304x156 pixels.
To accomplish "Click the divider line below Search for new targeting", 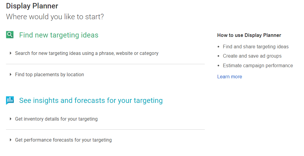I will pos(105,64).
